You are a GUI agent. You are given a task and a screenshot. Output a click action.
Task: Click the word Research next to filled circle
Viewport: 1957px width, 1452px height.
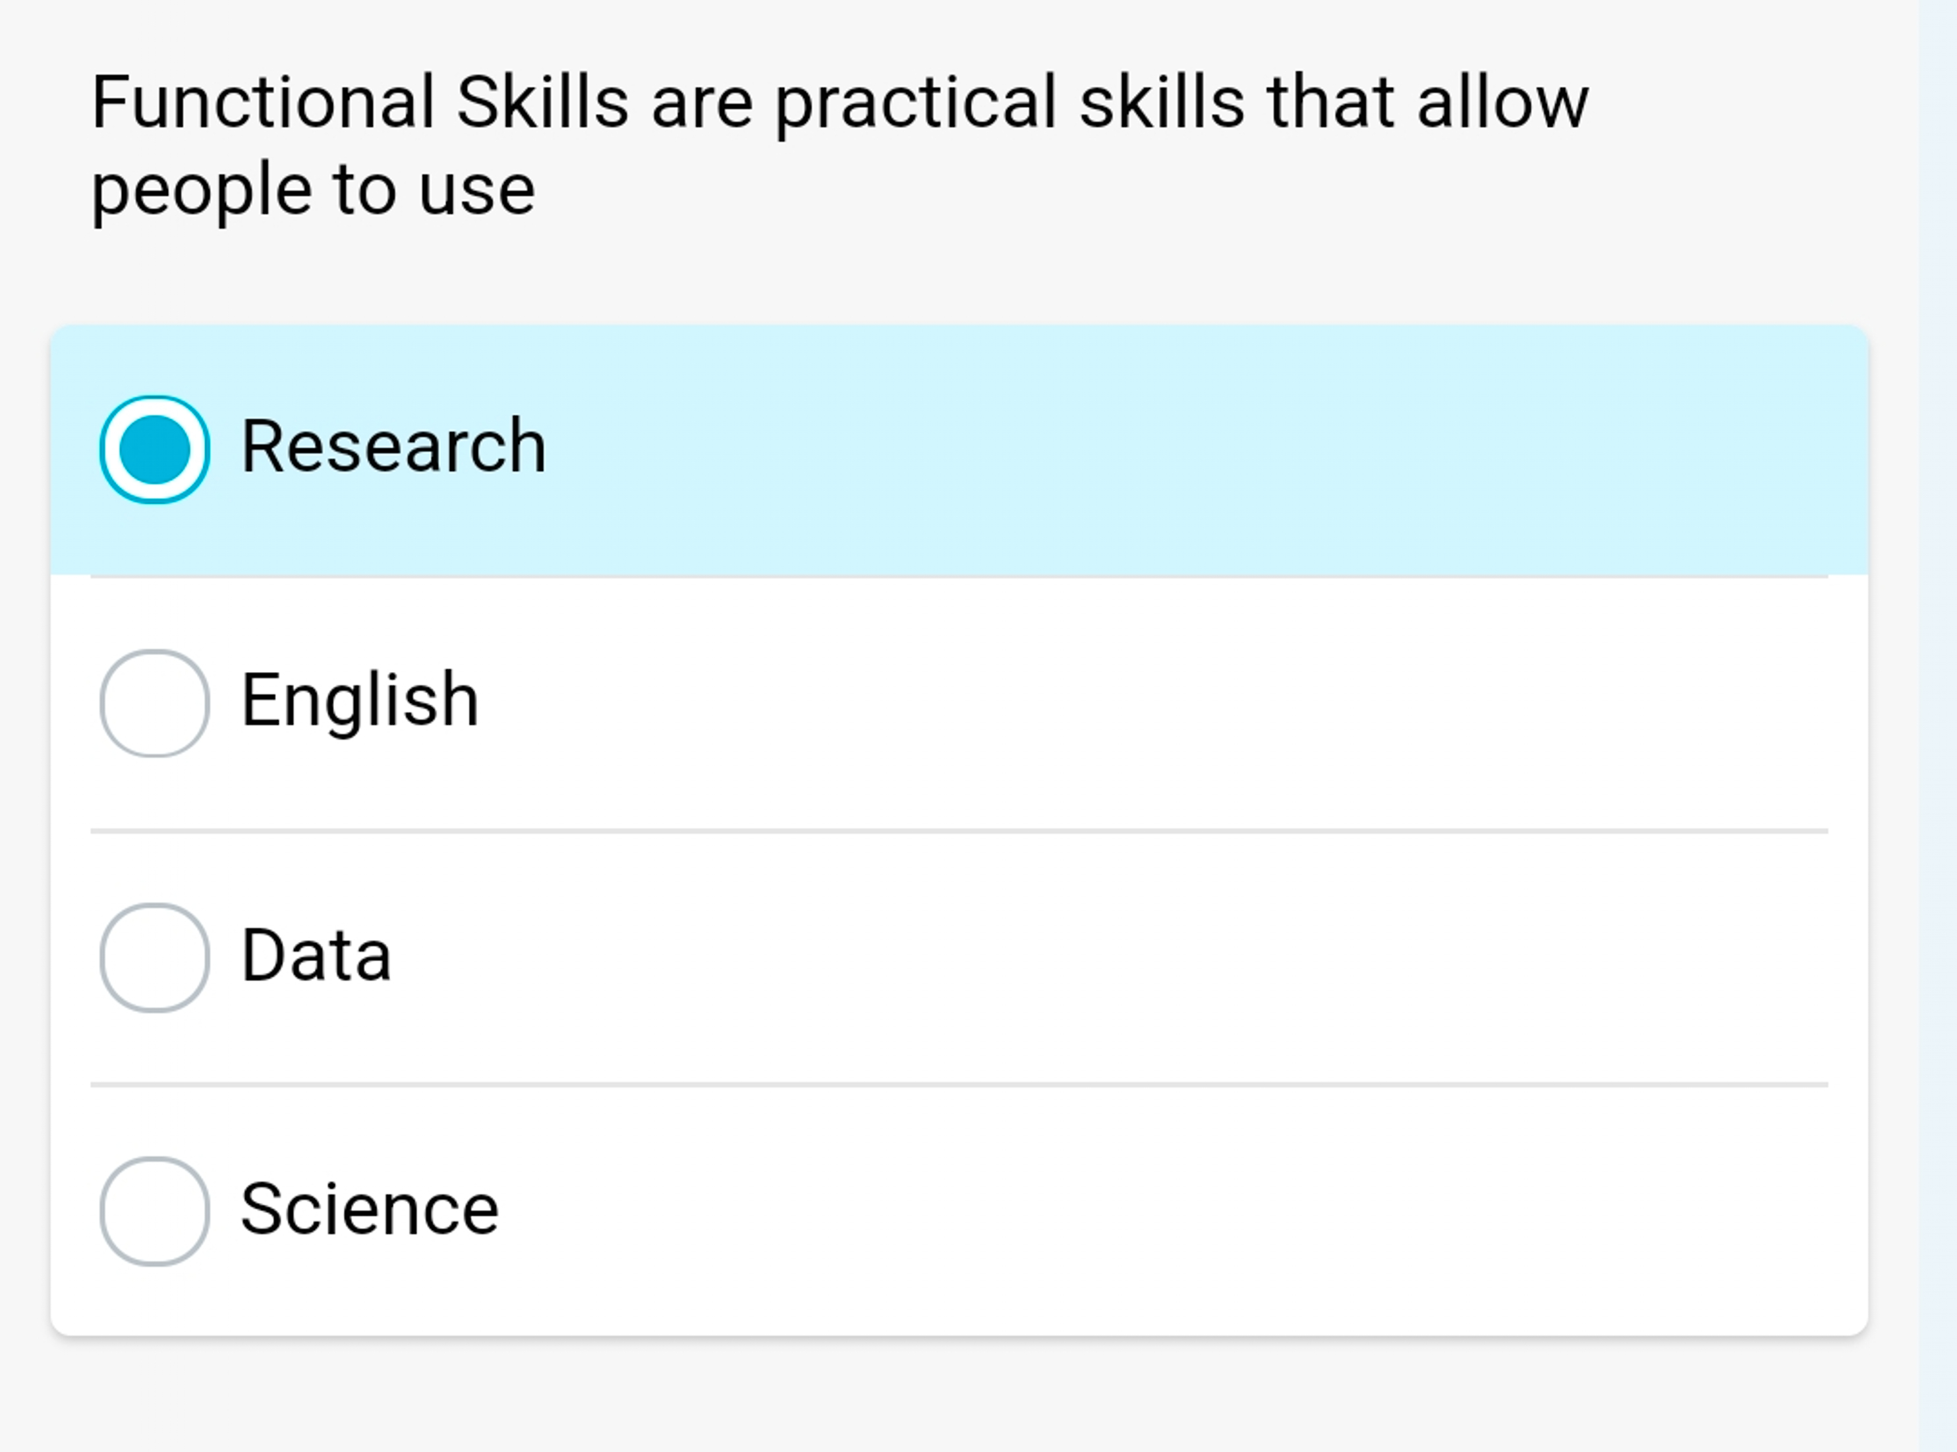pos(393,447)
